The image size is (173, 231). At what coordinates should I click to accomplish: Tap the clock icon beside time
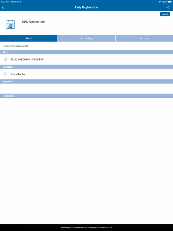tap(5, 59)
